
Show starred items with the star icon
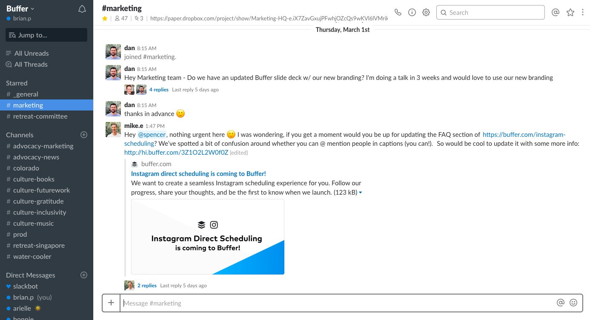point(570,12)
